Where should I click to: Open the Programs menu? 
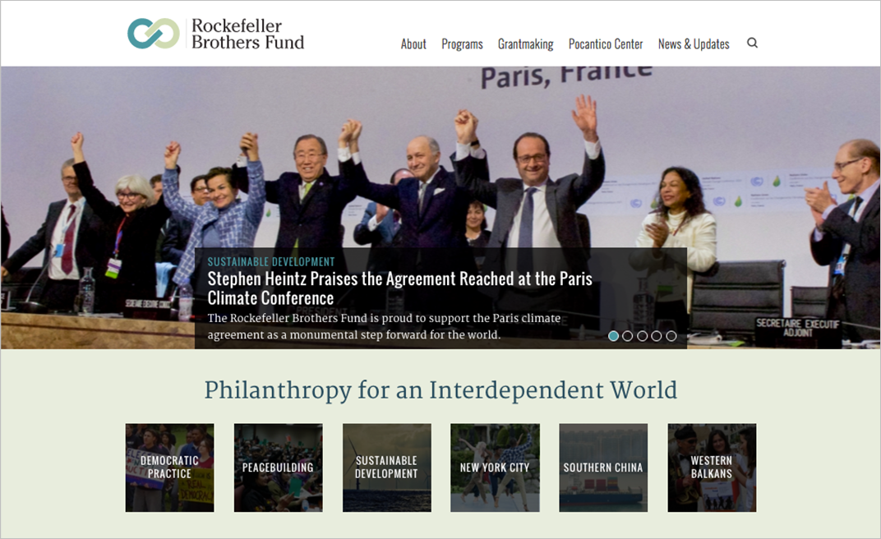(x=462, y=44)
